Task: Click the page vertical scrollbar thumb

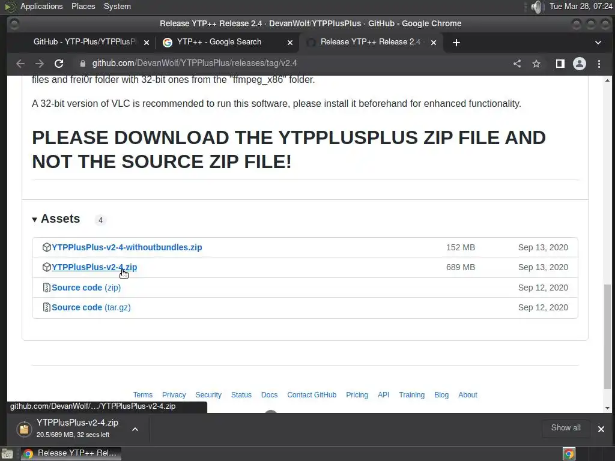Action: point(607,337)
